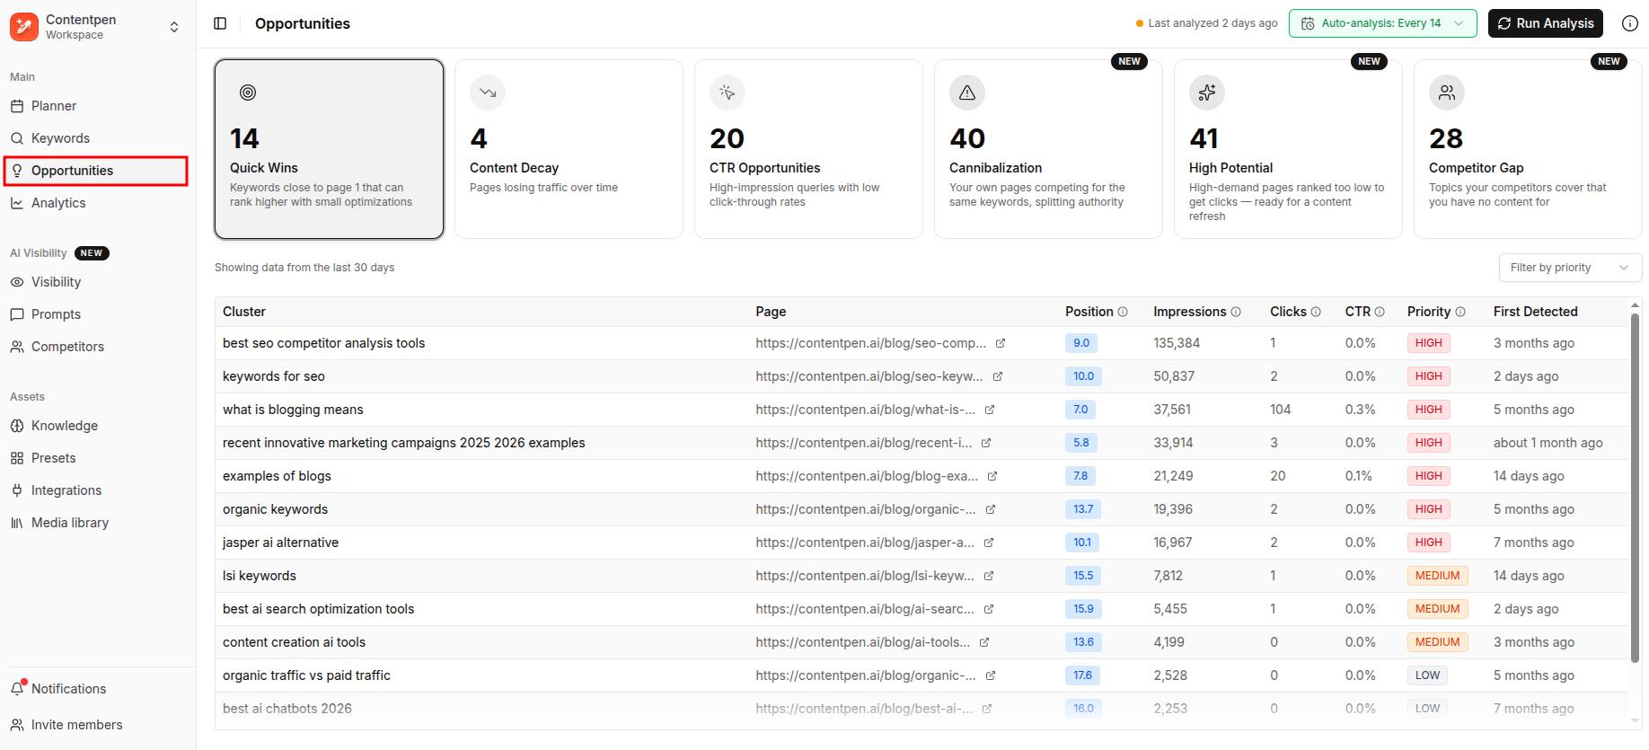This screenshot has height=750, width=1649.
Task: Open external link icon for lsi keywords
Action: pos(989,576)
